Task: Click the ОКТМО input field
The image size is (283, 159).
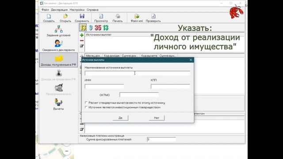Action: click(x=139, y=95)
